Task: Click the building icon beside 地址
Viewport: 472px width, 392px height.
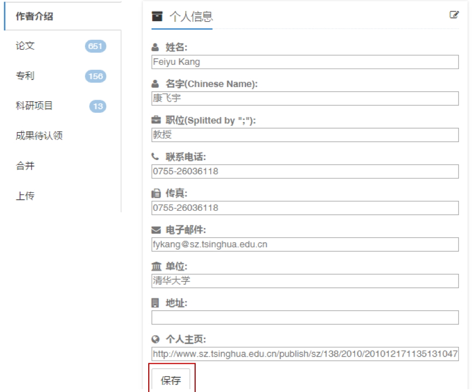Action: (155, 303)
